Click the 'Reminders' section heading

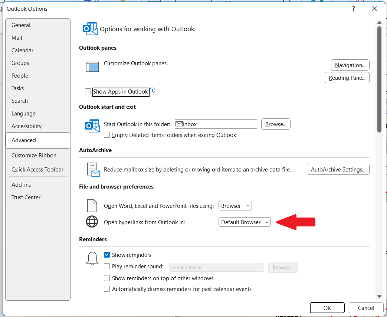pyautogui.click(x=93, y=239)
